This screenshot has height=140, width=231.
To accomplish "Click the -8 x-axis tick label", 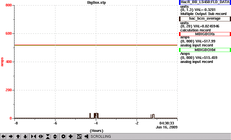I will [16, 123].
